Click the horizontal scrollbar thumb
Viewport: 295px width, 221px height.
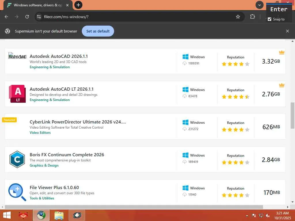pyautogui.click(x=134, y=207)
